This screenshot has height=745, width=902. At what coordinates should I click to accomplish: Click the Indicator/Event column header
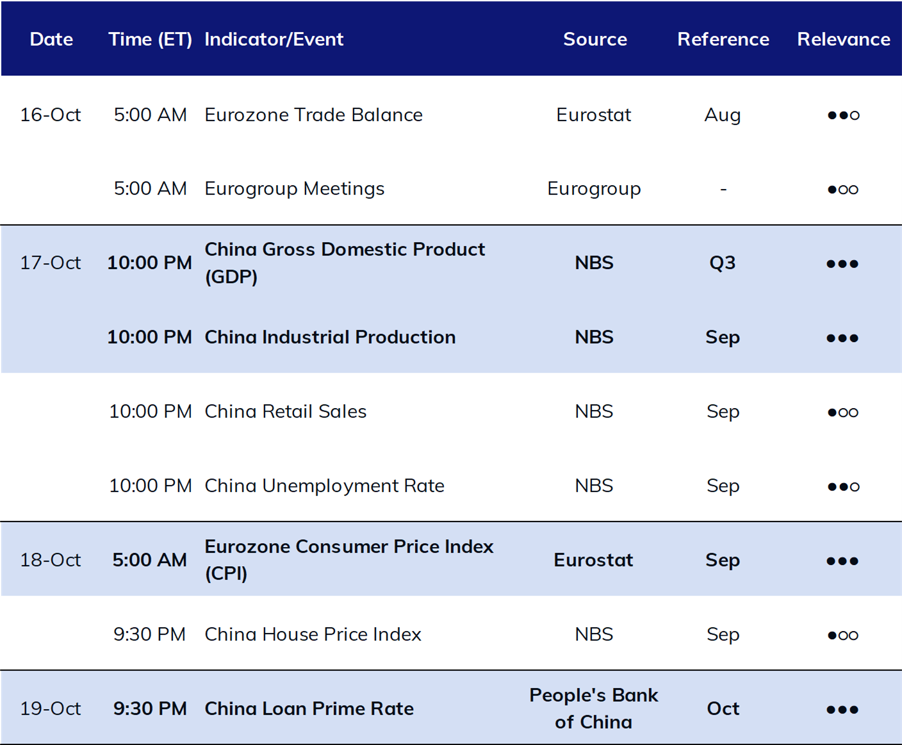(274, 40)
